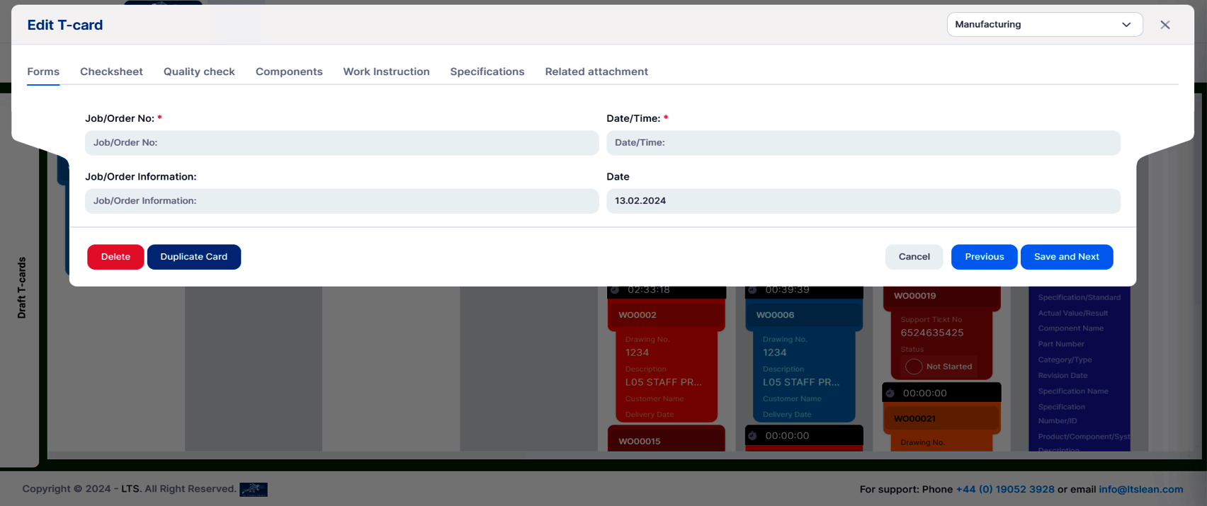The image size is (1207, 506).
Task: Open the Quality check tab
Action: [199, 71]
